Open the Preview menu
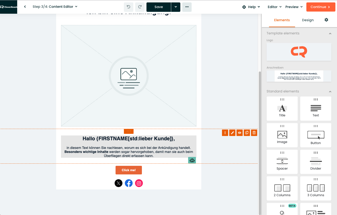Viewport: 337px width, 215px height. tap(294, 7)
